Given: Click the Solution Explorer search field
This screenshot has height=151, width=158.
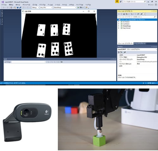Looking at the screenshot, I should tap(136, 17).
